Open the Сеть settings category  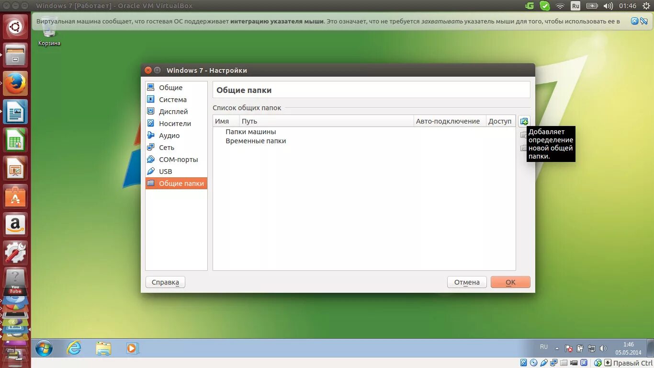click(x=176, y=148)
